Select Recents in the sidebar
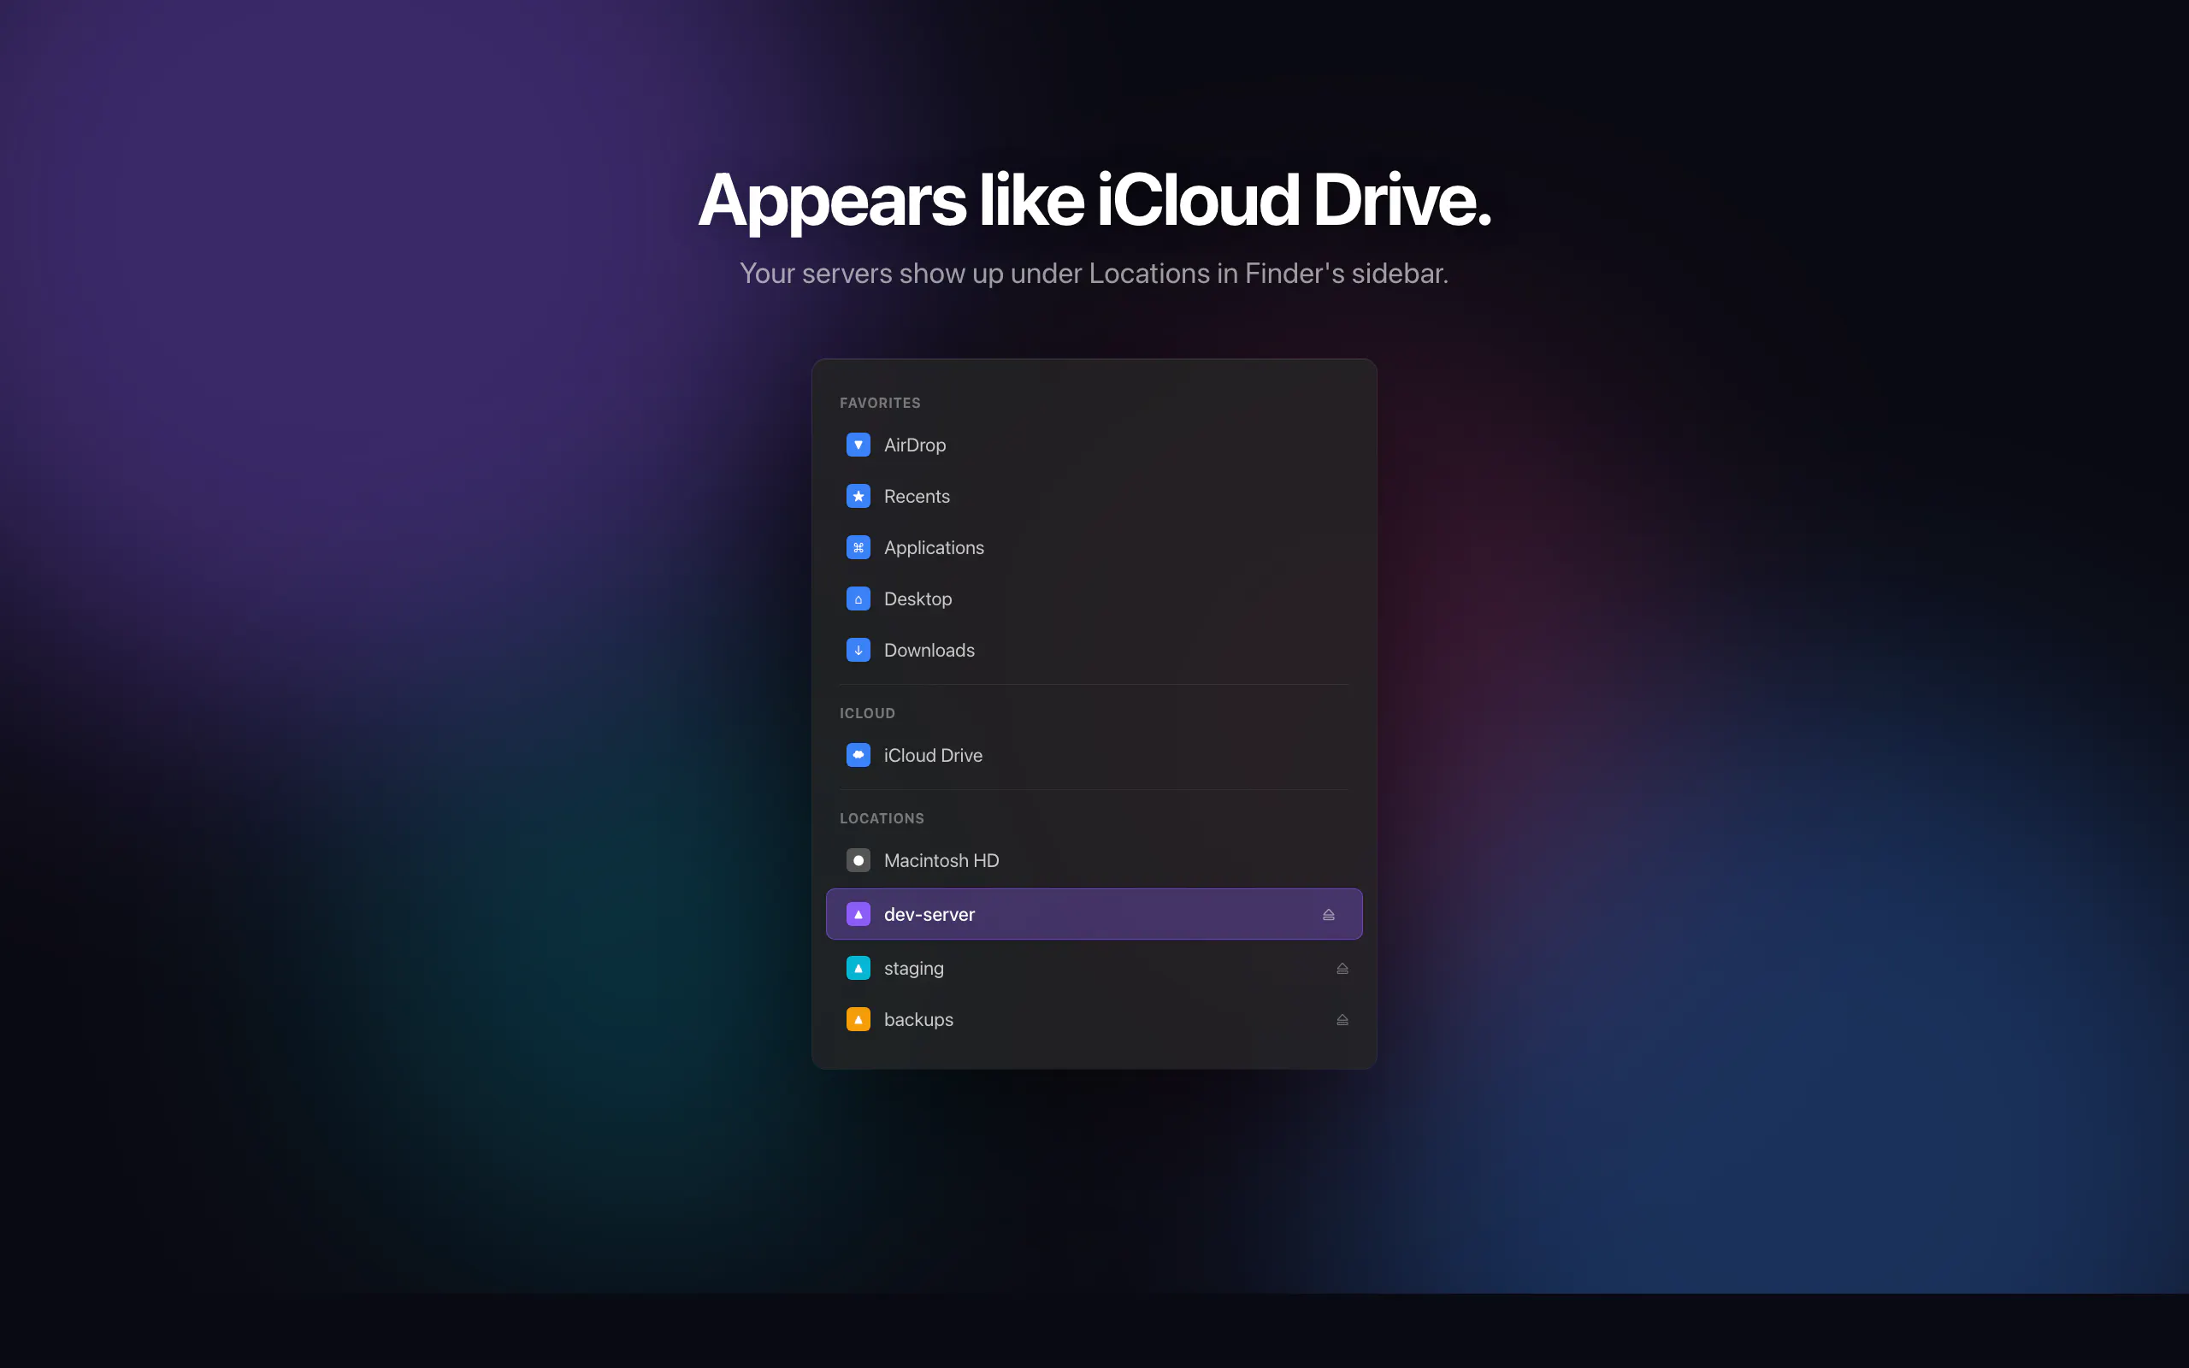This screenshot has width=2189, height=1368. click(x=1094, y=496)
